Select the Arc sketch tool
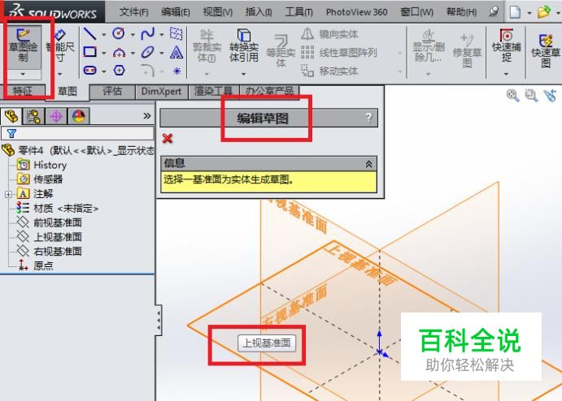Image resolution: width=562 pixels, height=401 pixels. 119,53
